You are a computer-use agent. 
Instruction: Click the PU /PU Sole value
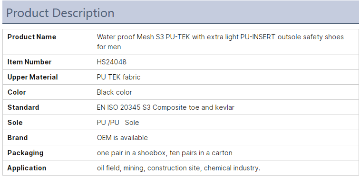tap(118, 123)
